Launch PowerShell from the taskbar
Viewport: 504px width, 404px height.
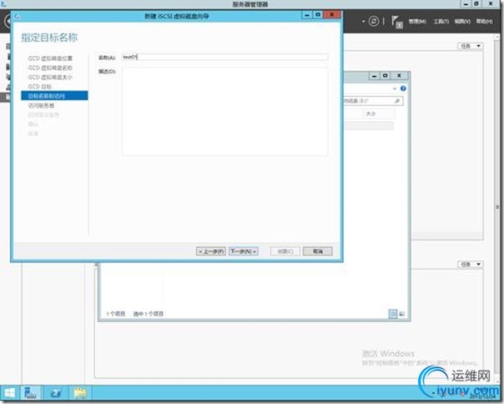pyautogui.click(x=56, y=393)
